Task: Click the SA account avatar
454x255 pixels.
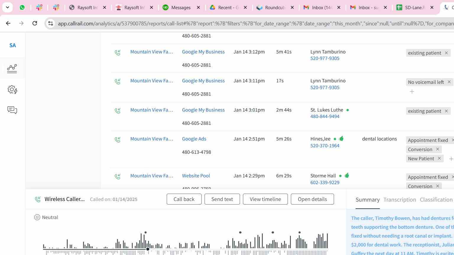Action: [12, 45]
